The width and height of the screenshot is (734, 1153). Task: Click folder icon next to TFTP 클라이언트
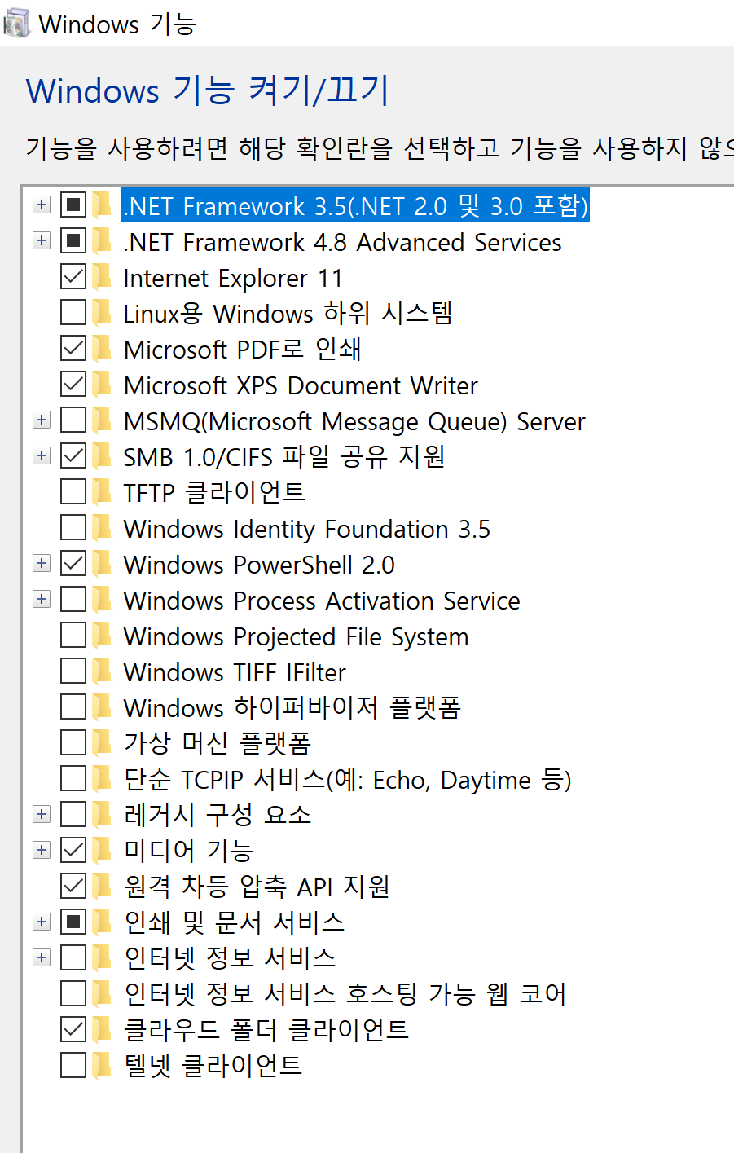[x=102, y=492]
